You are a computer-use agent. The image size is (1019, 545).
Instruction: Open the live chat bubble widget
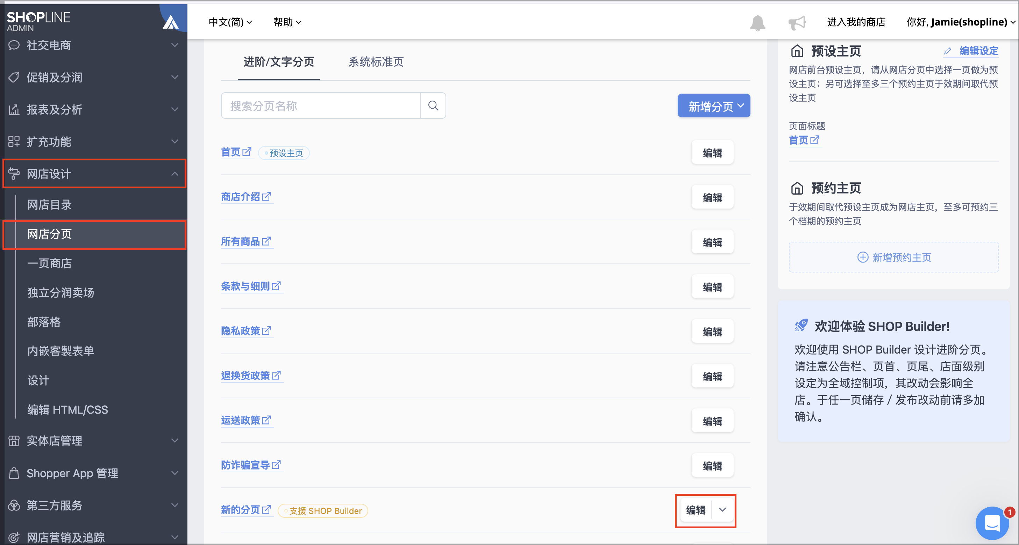992,523
